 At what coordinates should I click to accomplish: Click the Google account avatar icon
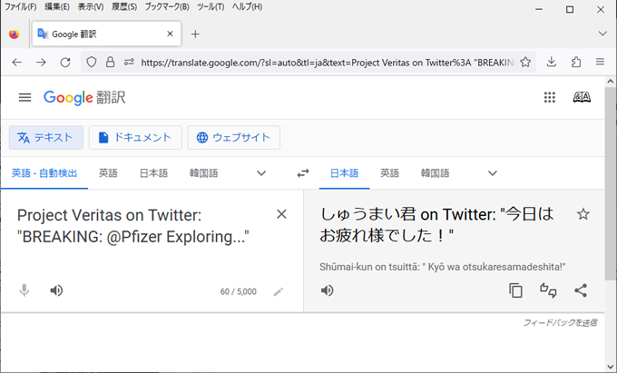pos(582,97)
